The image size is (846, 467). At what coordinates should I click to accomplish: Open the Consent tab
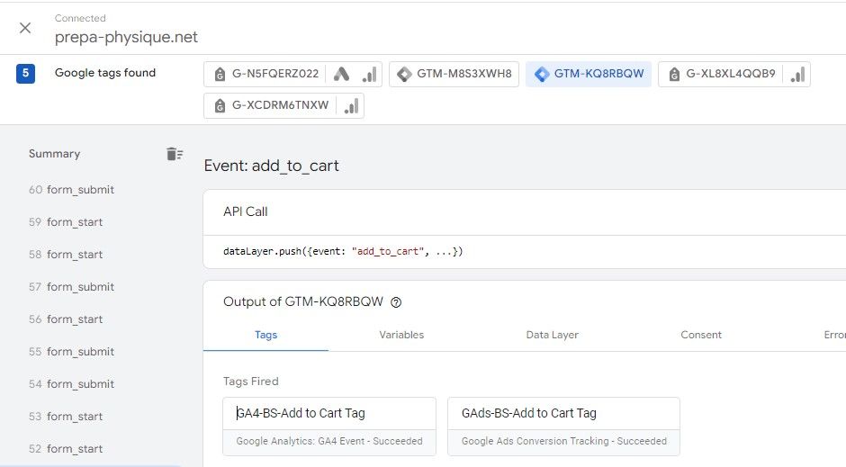pyautogui.click(x=701, y=335)
